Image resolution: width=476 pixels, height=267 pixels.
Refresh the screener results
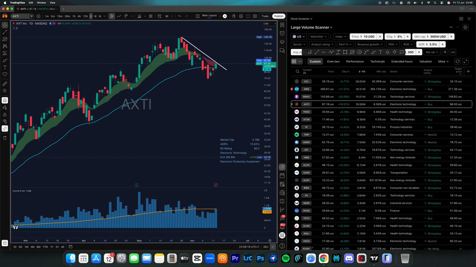[457, 61]
